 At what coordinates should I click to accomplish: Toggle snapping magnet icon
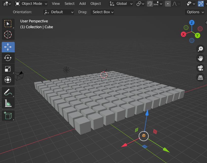click(x=150, y=4)
